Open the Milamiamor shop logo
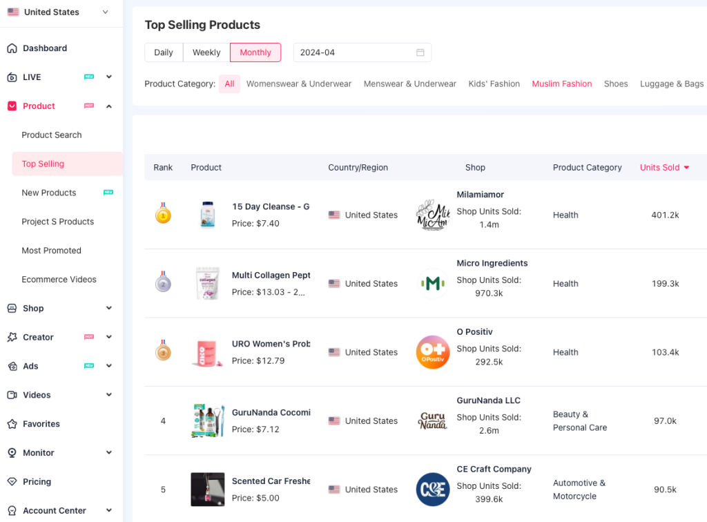707x522 pixels. 433,215
